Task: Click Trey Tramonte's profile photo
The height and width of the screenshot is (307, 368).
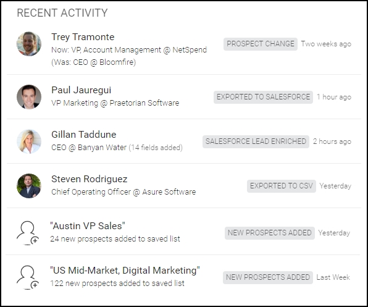Action: (x=29, y=44)
